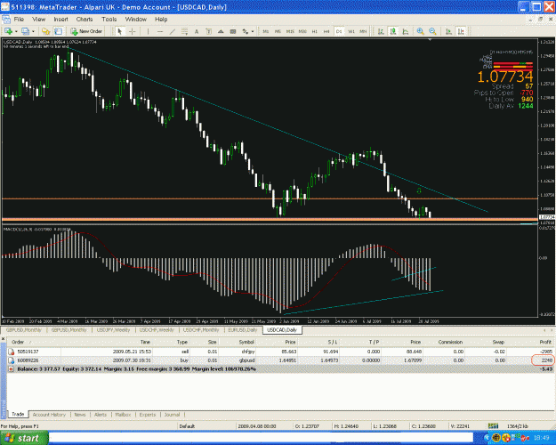The image size is (556, 445).
Task: Click the connection status bars indicator
Action: click(x=493, y=425)
